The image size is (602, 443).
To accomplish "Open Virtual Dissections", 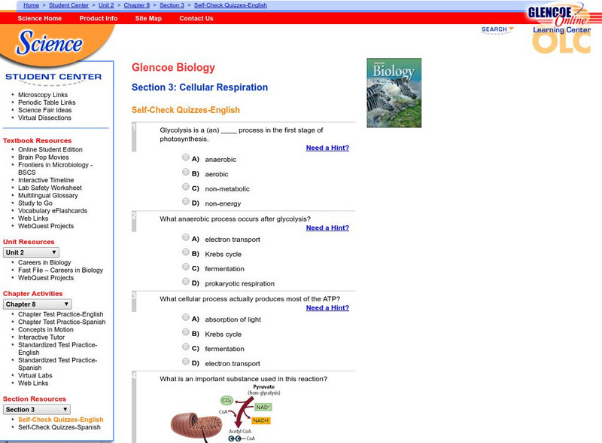I will pos(44,118).
